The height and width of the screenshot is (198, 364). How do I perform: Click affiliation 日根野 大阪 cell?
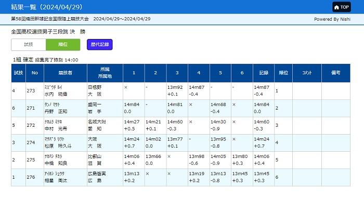[105, 91]
